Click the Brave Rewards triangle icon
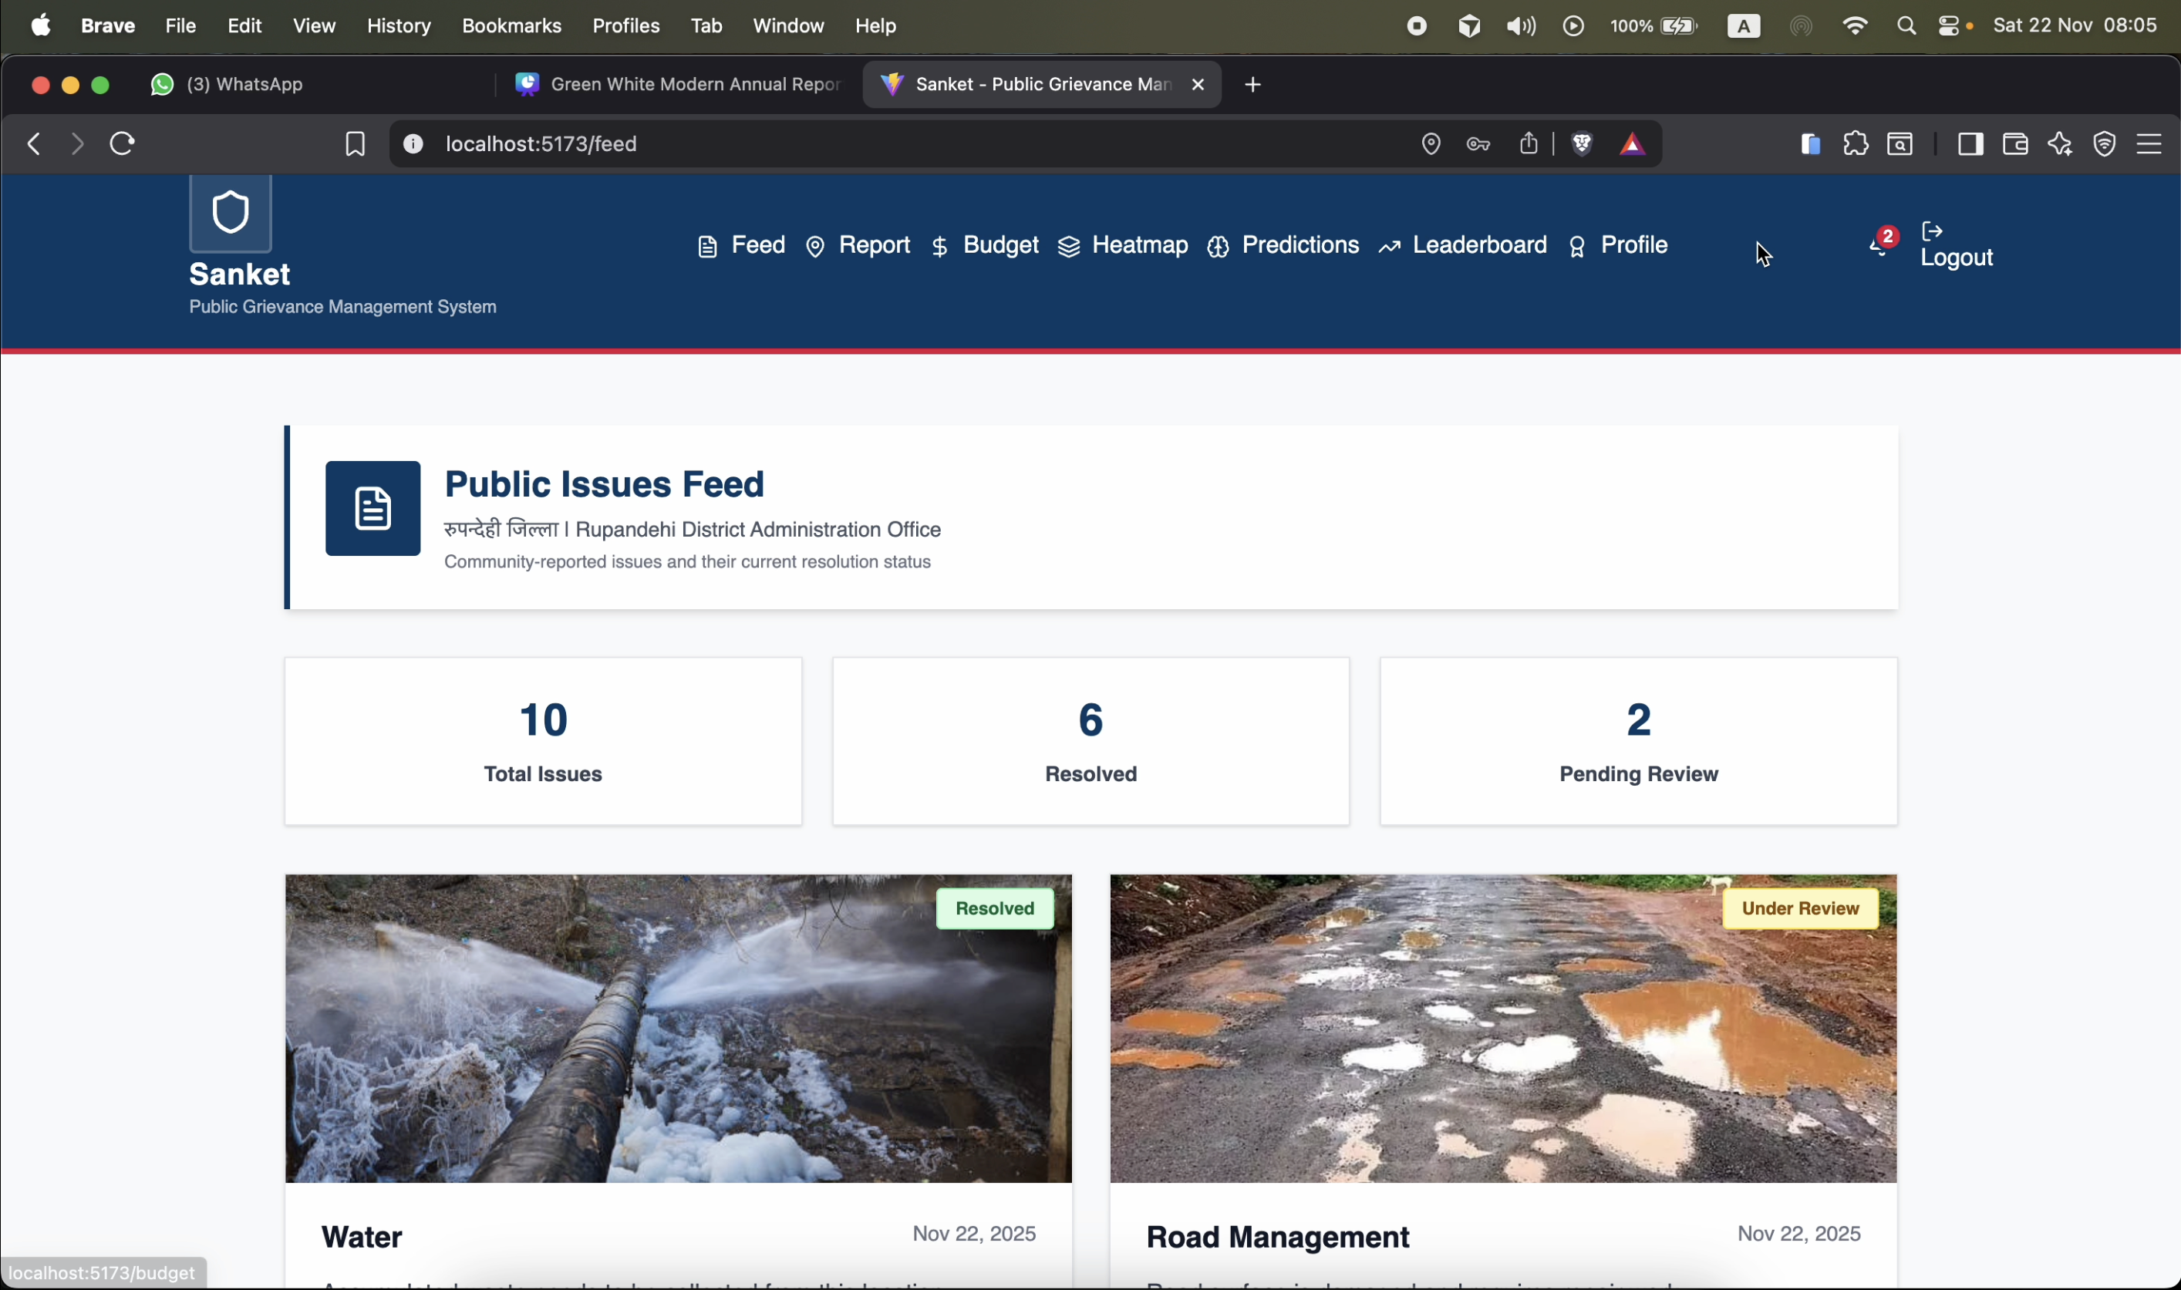Viewport: 2181px width, 1290px height. click(1632, 144)
